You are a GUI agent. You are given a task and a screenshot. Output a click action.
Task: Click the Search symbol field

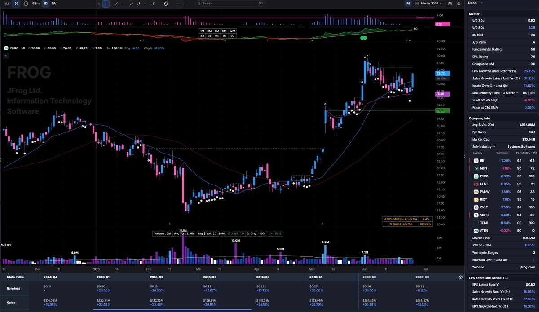point(231,4)
